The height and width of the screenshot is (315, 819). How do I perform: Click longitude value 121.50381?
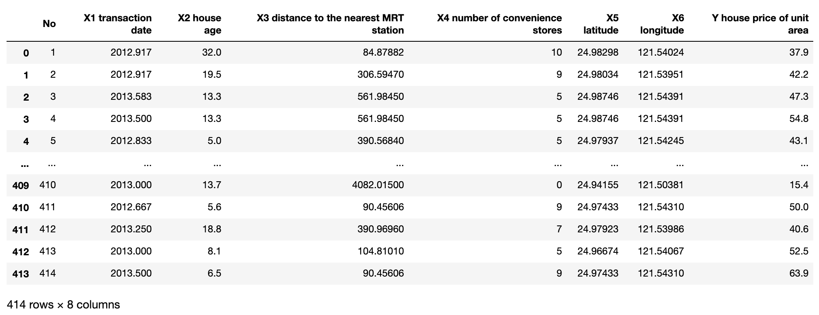coord(661,185)
